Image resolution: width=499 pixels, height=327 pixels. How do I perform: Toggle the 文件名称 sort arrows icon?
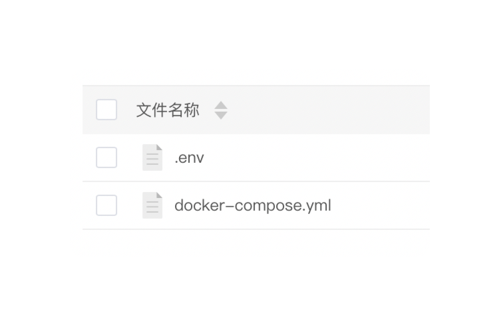click(x=221, y=110)
